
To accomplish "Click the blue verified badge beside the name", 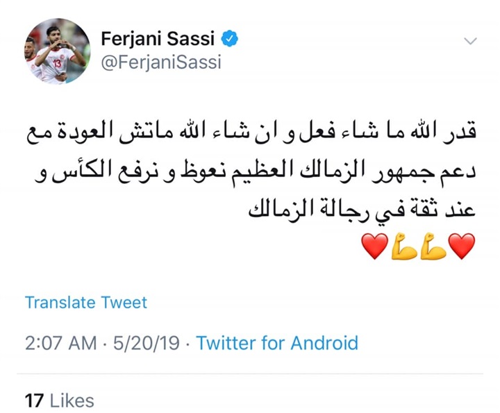I will pyautogui.click(x=230, y=37).
